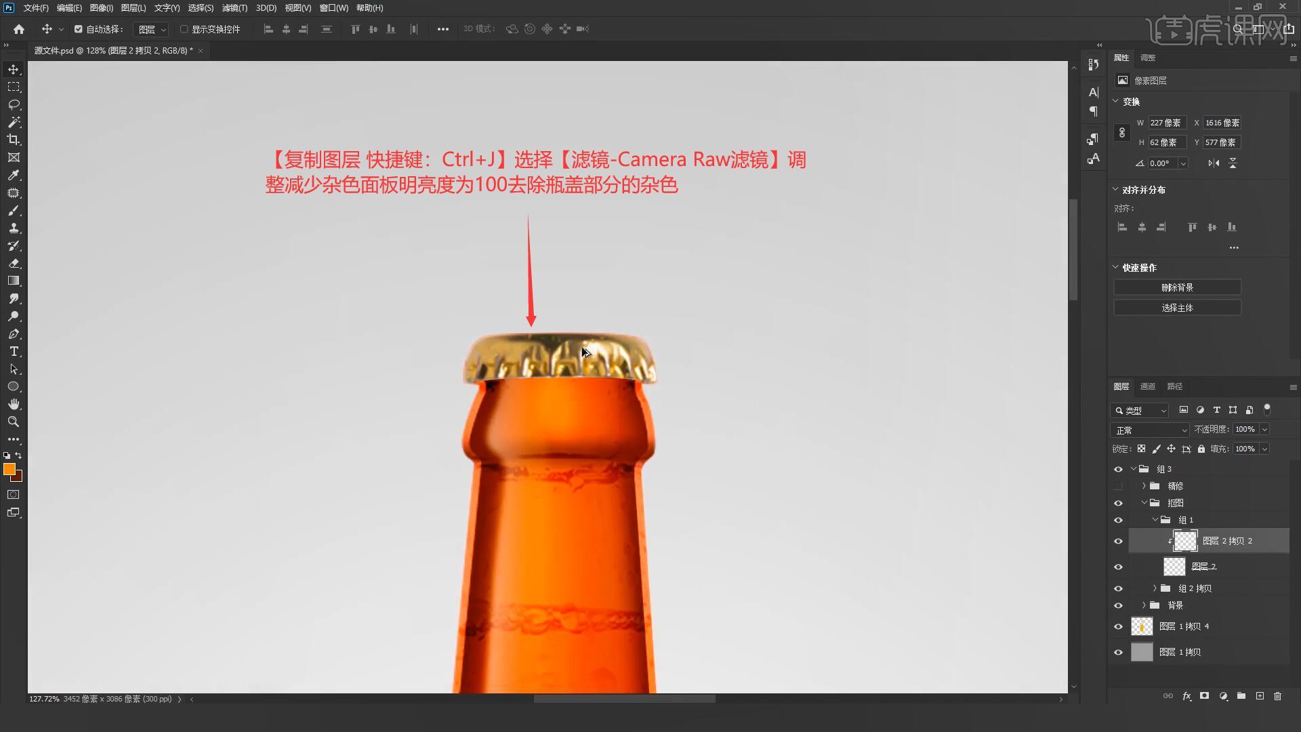Select the Hand tool
Viewport: 1301px width, 732px height.
click(x=14, y=404)
